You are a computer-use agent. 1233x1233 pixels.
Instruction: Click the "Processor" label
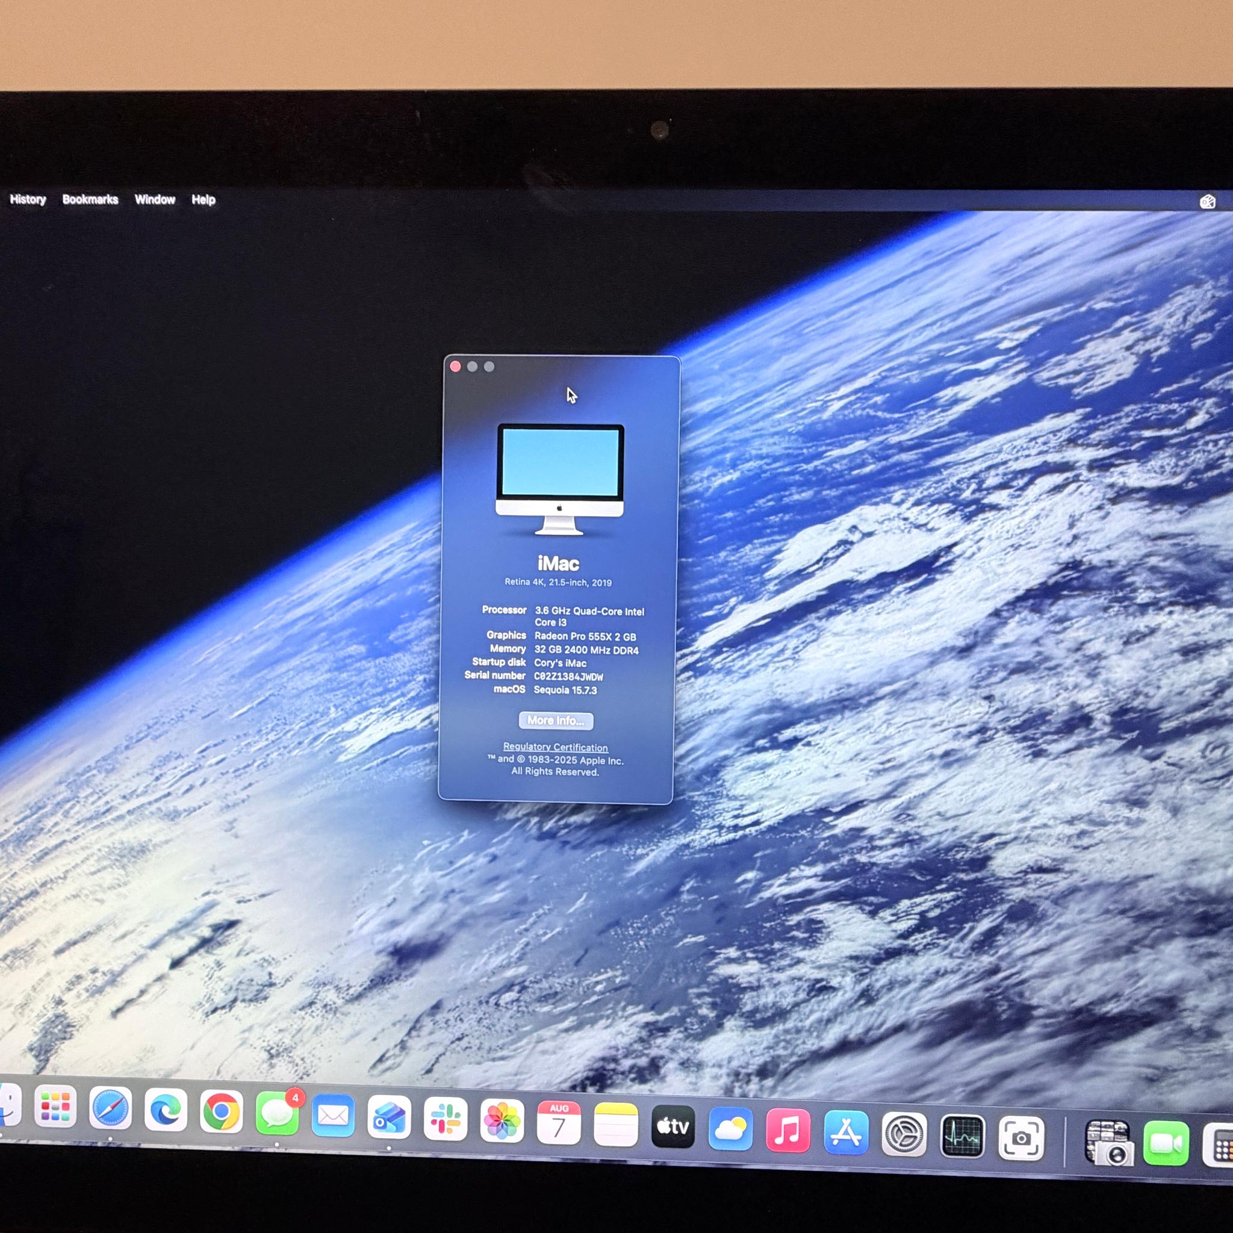(504, 610)
